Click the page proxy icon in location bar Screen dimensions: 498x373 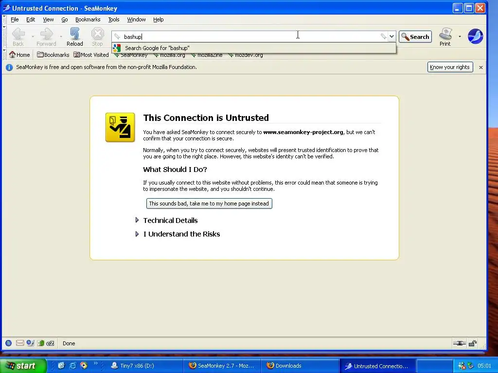tap(118, 36)
